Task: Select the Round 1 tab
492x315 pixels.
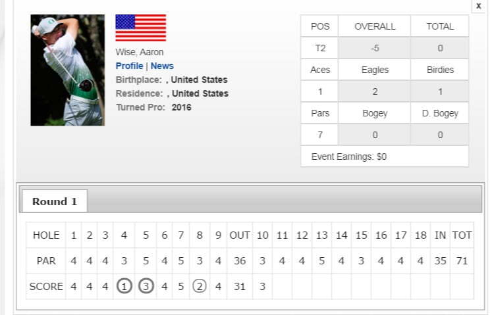Action: 55,201
